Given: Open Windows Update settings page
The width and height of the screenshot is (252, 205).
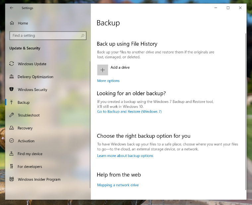Looking at the screenshot, I should coord(32,64).
